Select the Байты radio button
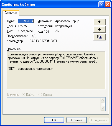This screenshot has width=112, height=126. point(23,95)
